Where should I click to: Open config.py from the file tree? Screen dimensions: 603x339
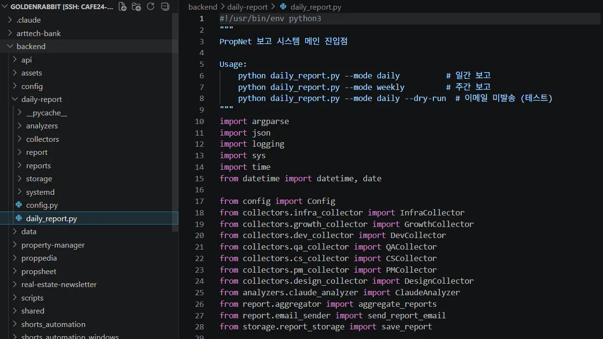tap(42, 205)
